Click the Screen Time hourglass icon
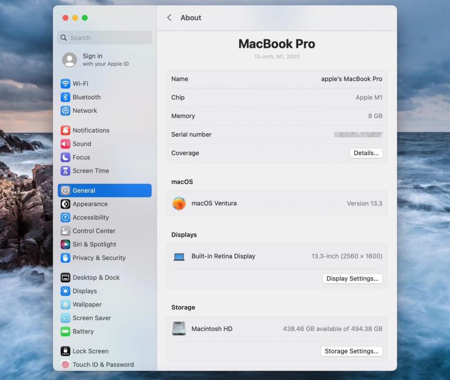The height and width of the screenshot is (380, 450). [65, 171]
